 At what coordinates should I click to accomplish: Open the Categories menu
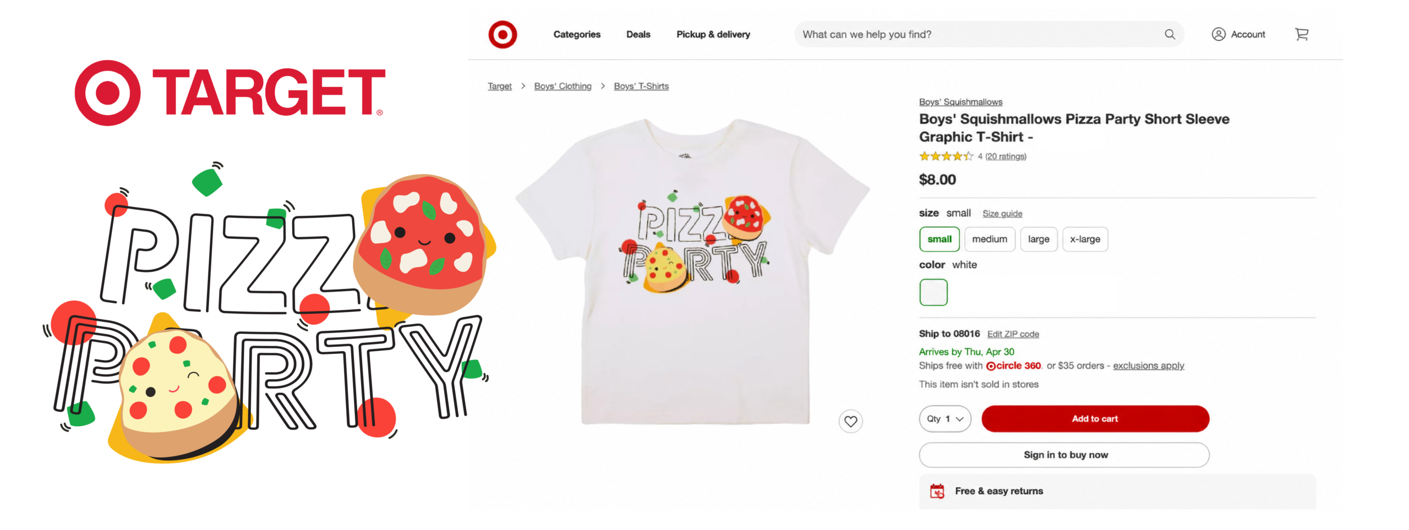[x=576, y=34]
